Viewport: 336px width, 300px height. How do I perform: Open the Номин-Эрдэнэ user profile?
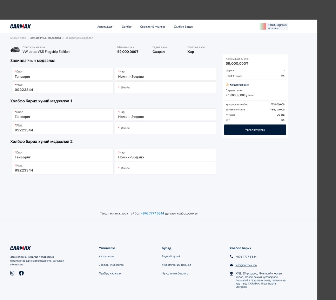[274, 26]
